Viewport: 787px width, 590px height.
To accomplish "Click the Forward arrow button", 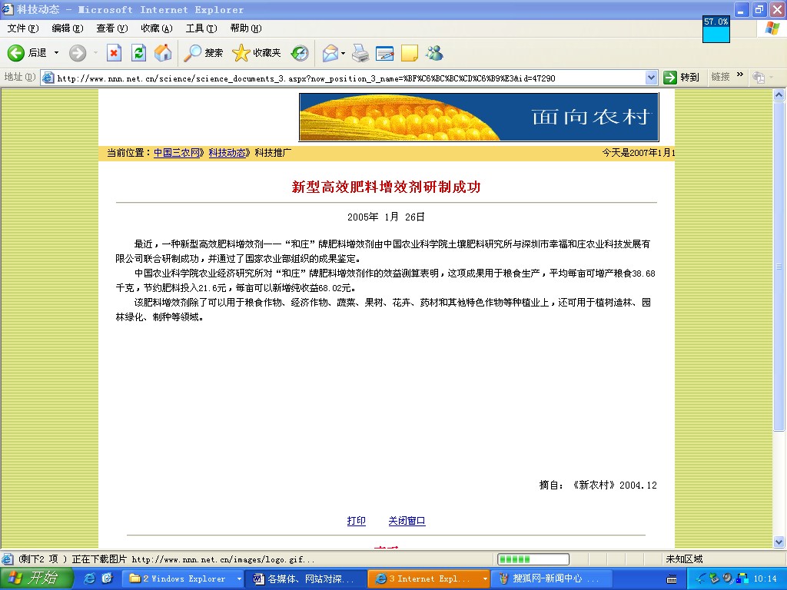I will point(78,53).
